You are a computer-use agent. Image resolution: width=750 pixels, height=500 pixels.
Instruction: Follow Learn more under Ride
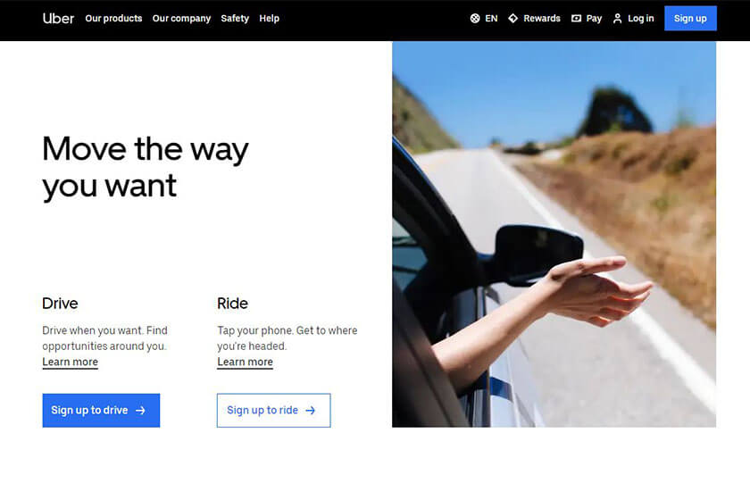coord(245,362)
